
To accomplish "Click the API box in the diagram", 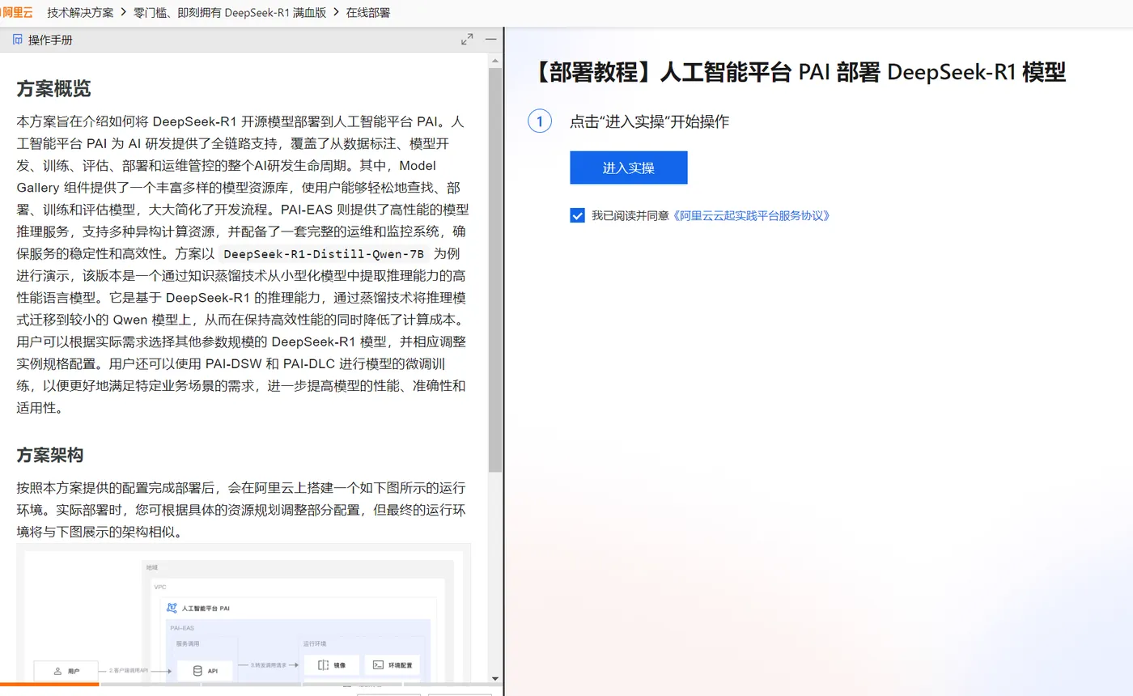I will [205, 671].
